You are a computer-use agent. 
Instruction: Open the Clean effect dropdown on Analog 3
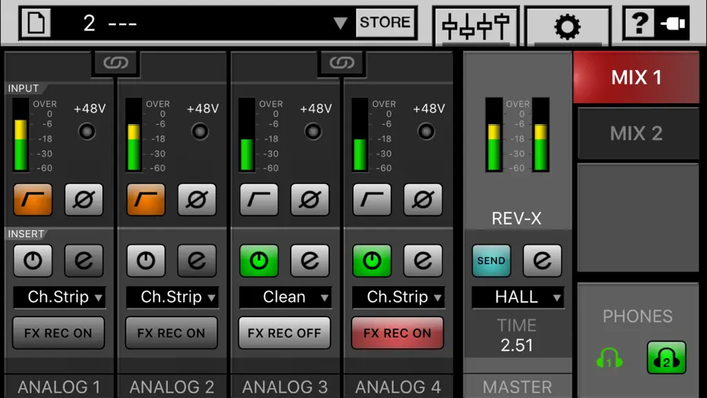coord(285,297)
